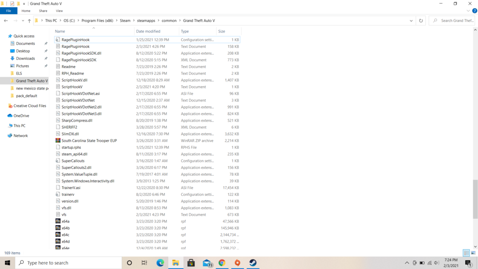The image size is (478, 269).
Task: Go up one folder level
Action: point(29,21)
